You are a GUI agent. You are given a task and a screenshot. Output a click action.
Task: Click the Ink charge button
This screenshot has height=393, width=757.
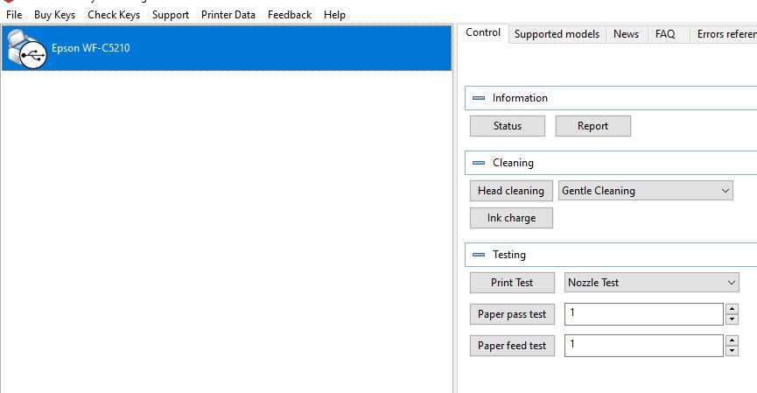[x=511, y=218]
